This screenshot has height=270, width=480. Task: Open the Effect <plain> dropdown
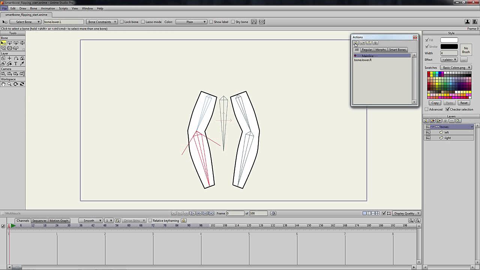coord(449,60)
